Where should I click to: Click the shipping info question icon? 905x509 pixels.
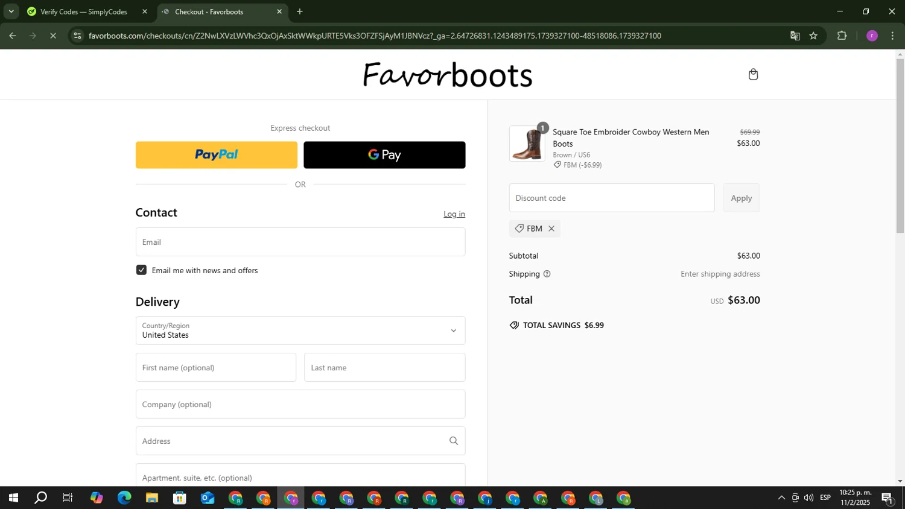point(547,274)
